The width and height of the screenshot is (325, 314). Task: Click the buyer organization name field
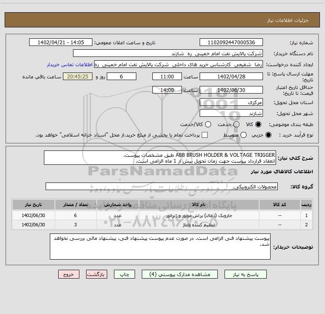168,54
